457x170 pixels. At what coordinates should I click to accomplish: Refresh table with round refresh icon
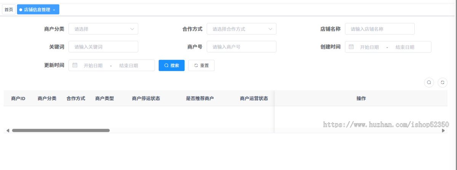pyautogui.click(x=443, y=82)
